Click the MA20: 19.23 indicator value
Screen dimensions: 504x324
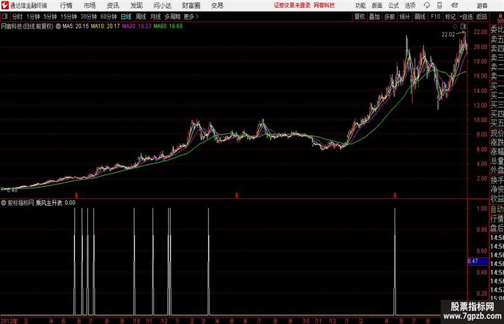(x=137, y=27)
